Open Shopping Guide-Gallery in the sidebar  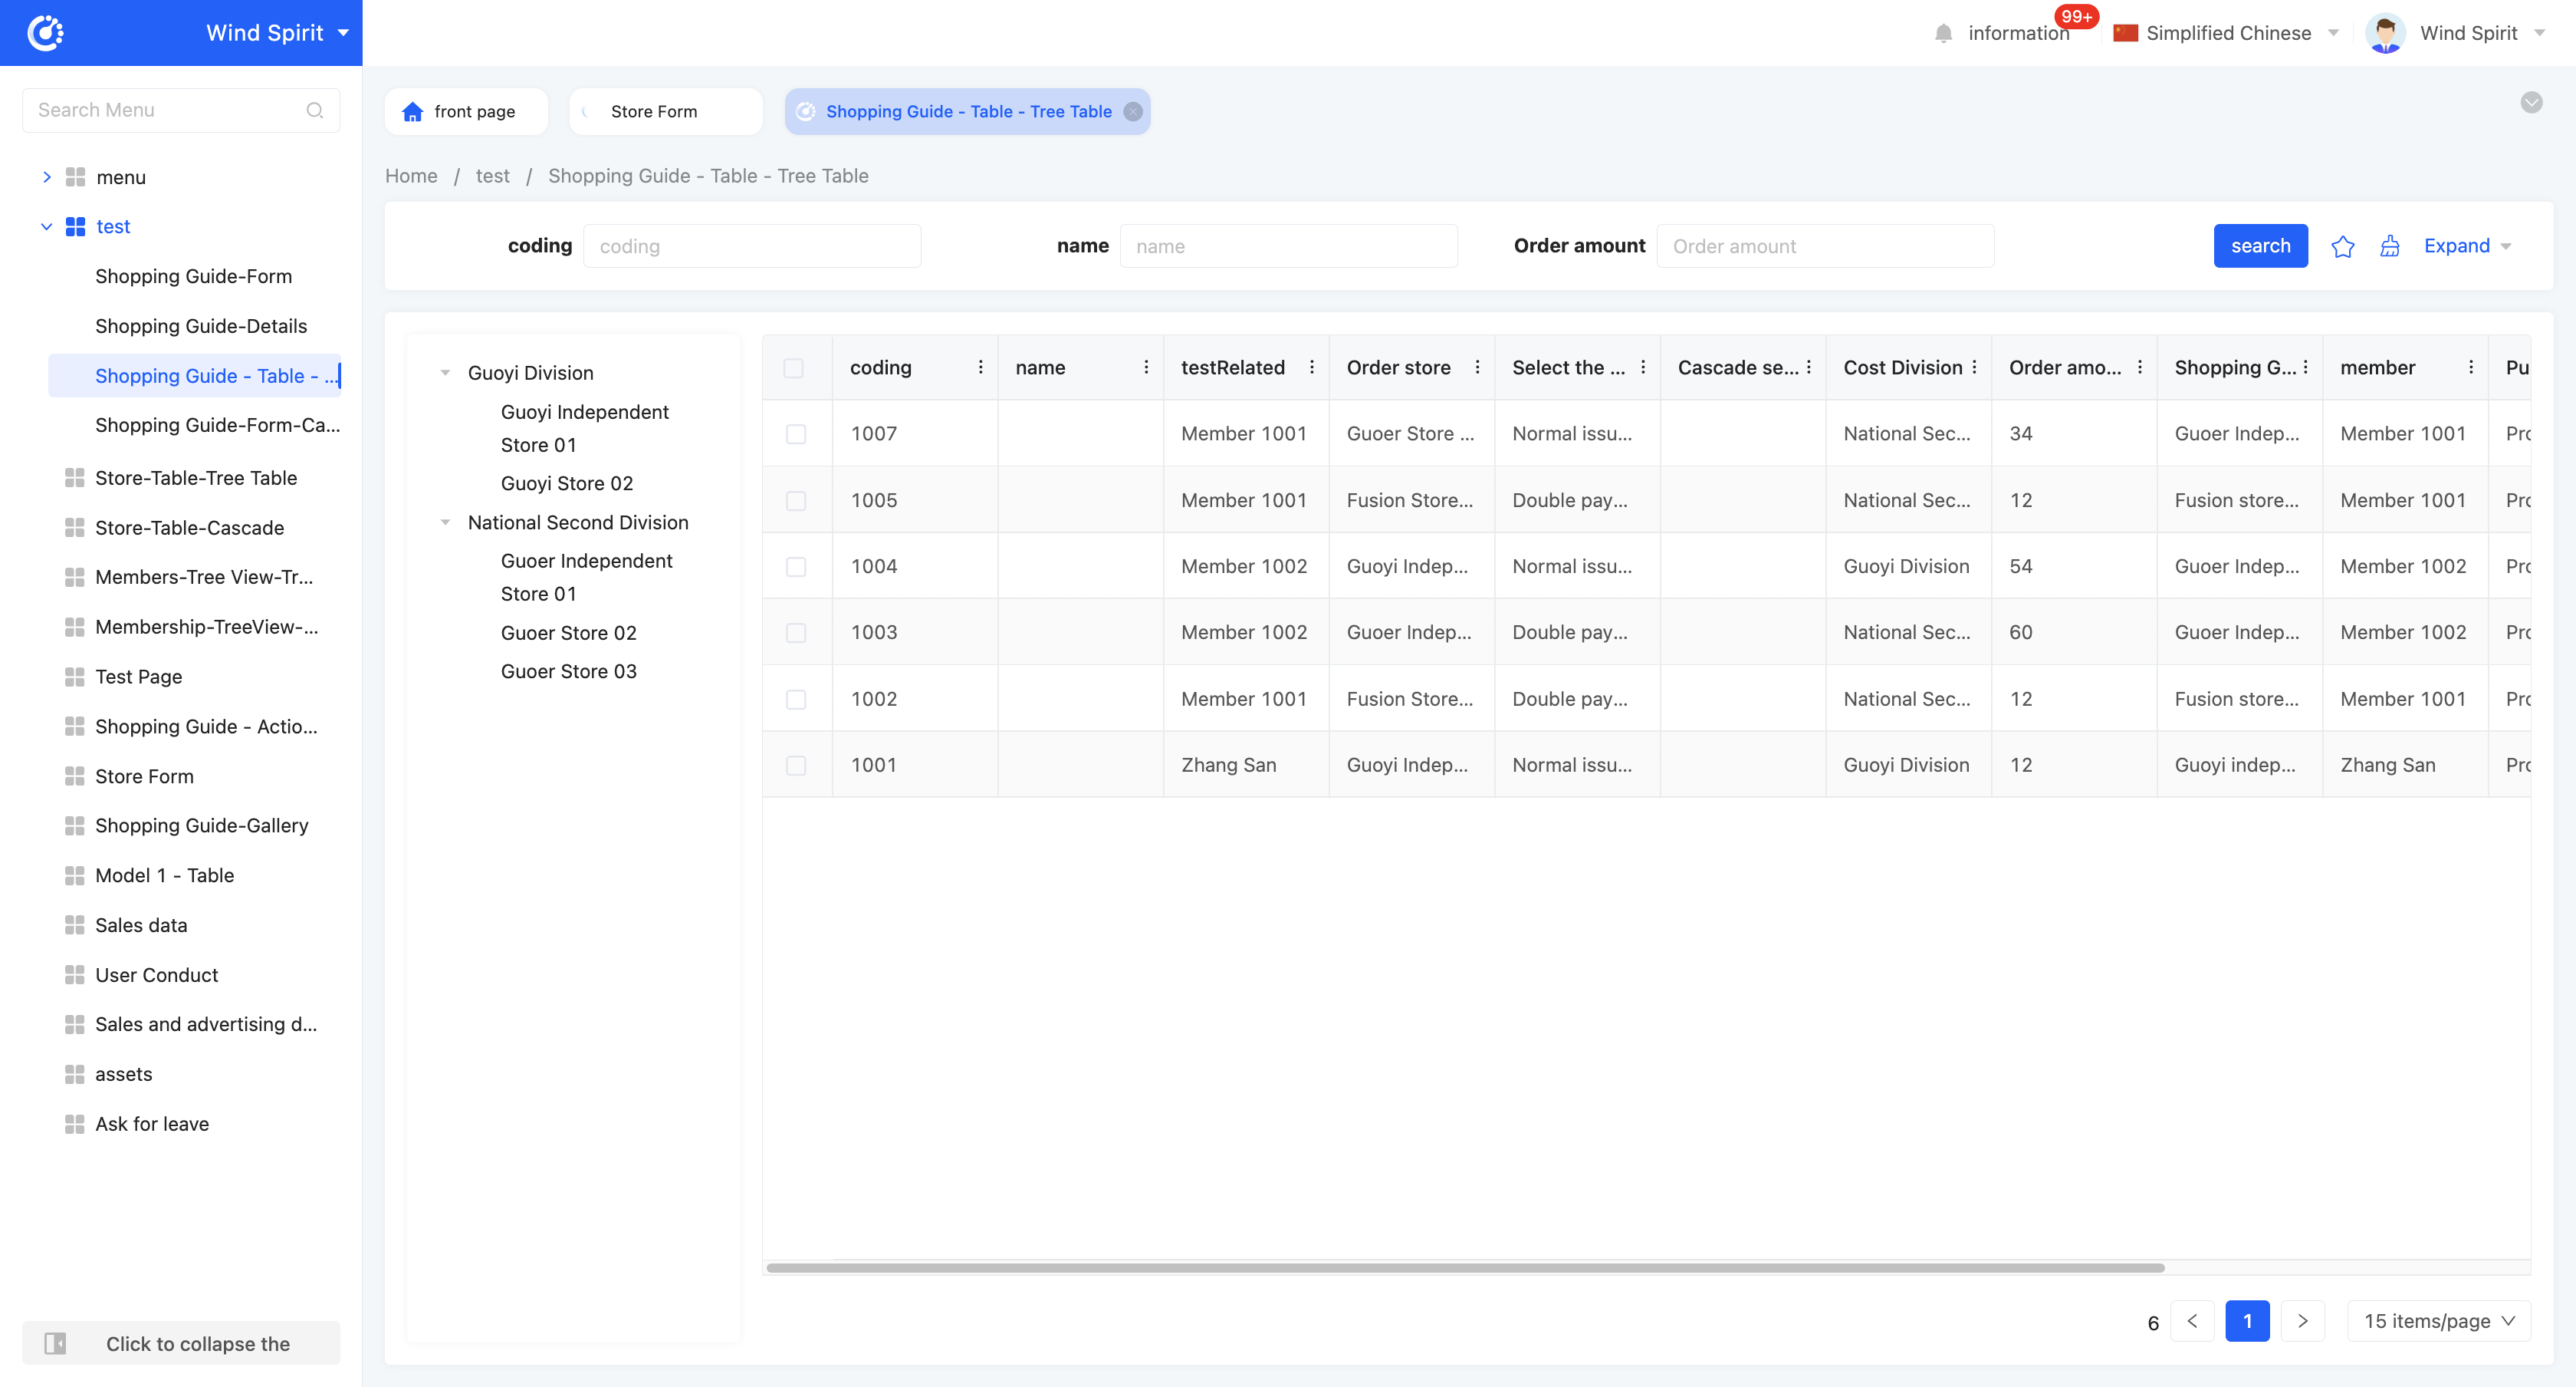coord(201,825)
